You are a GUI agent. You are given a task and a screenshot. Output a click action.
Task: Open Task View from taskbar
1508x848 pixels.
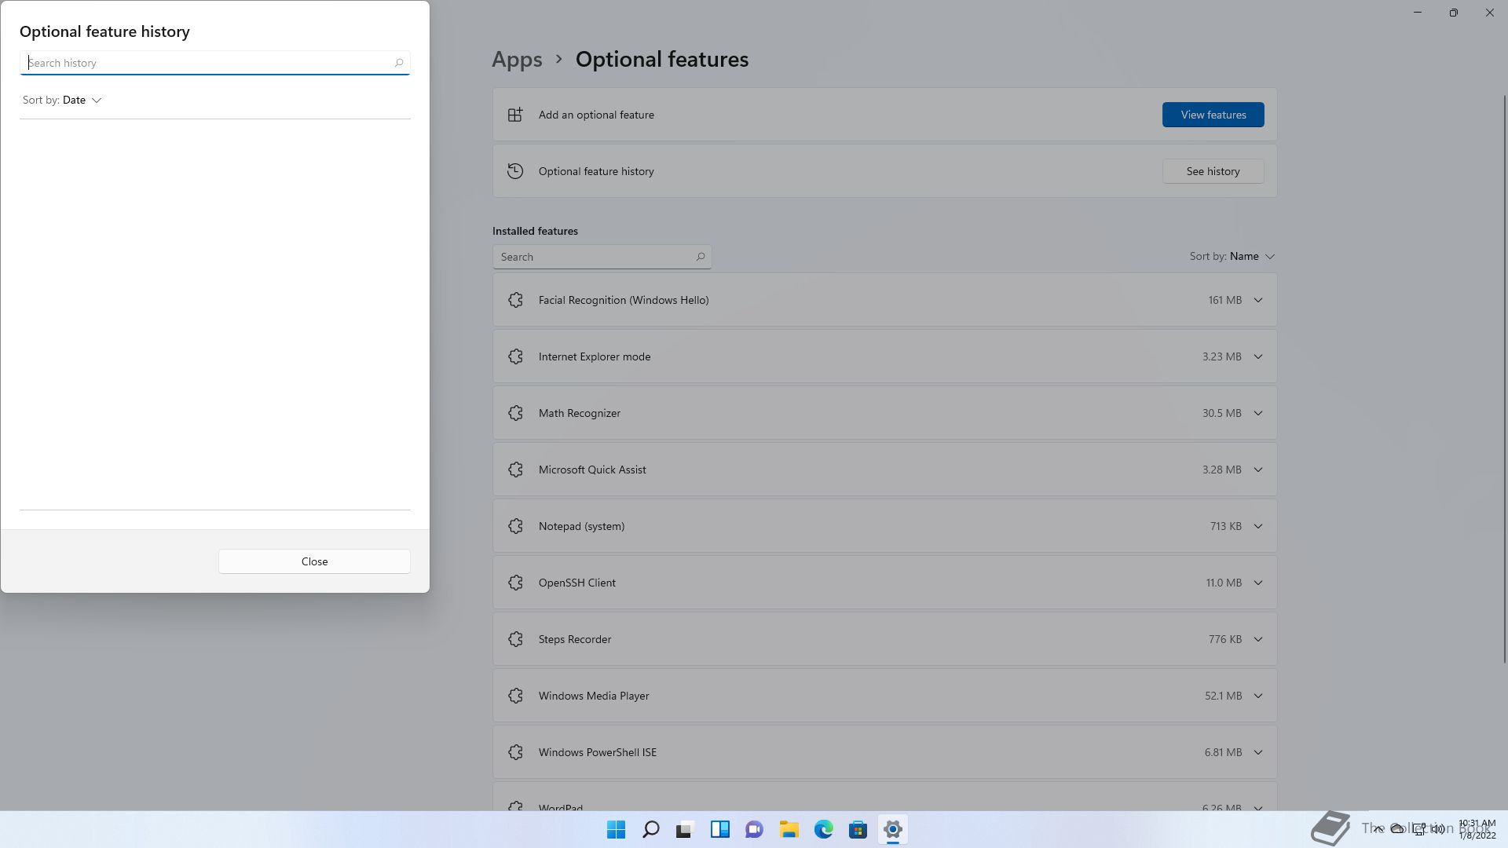click(x=685, y=829)
